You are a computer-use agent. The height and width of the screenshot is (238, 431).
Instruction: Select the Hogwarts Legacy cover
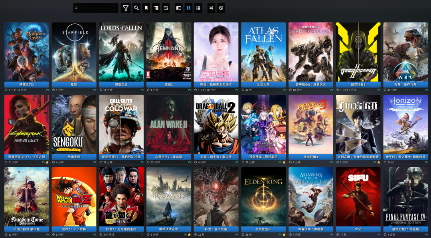[x=169, y=197]
